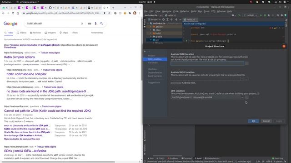Select Modules in Project Structure sidebar
291x163 pixels.
tap(152, 69)
